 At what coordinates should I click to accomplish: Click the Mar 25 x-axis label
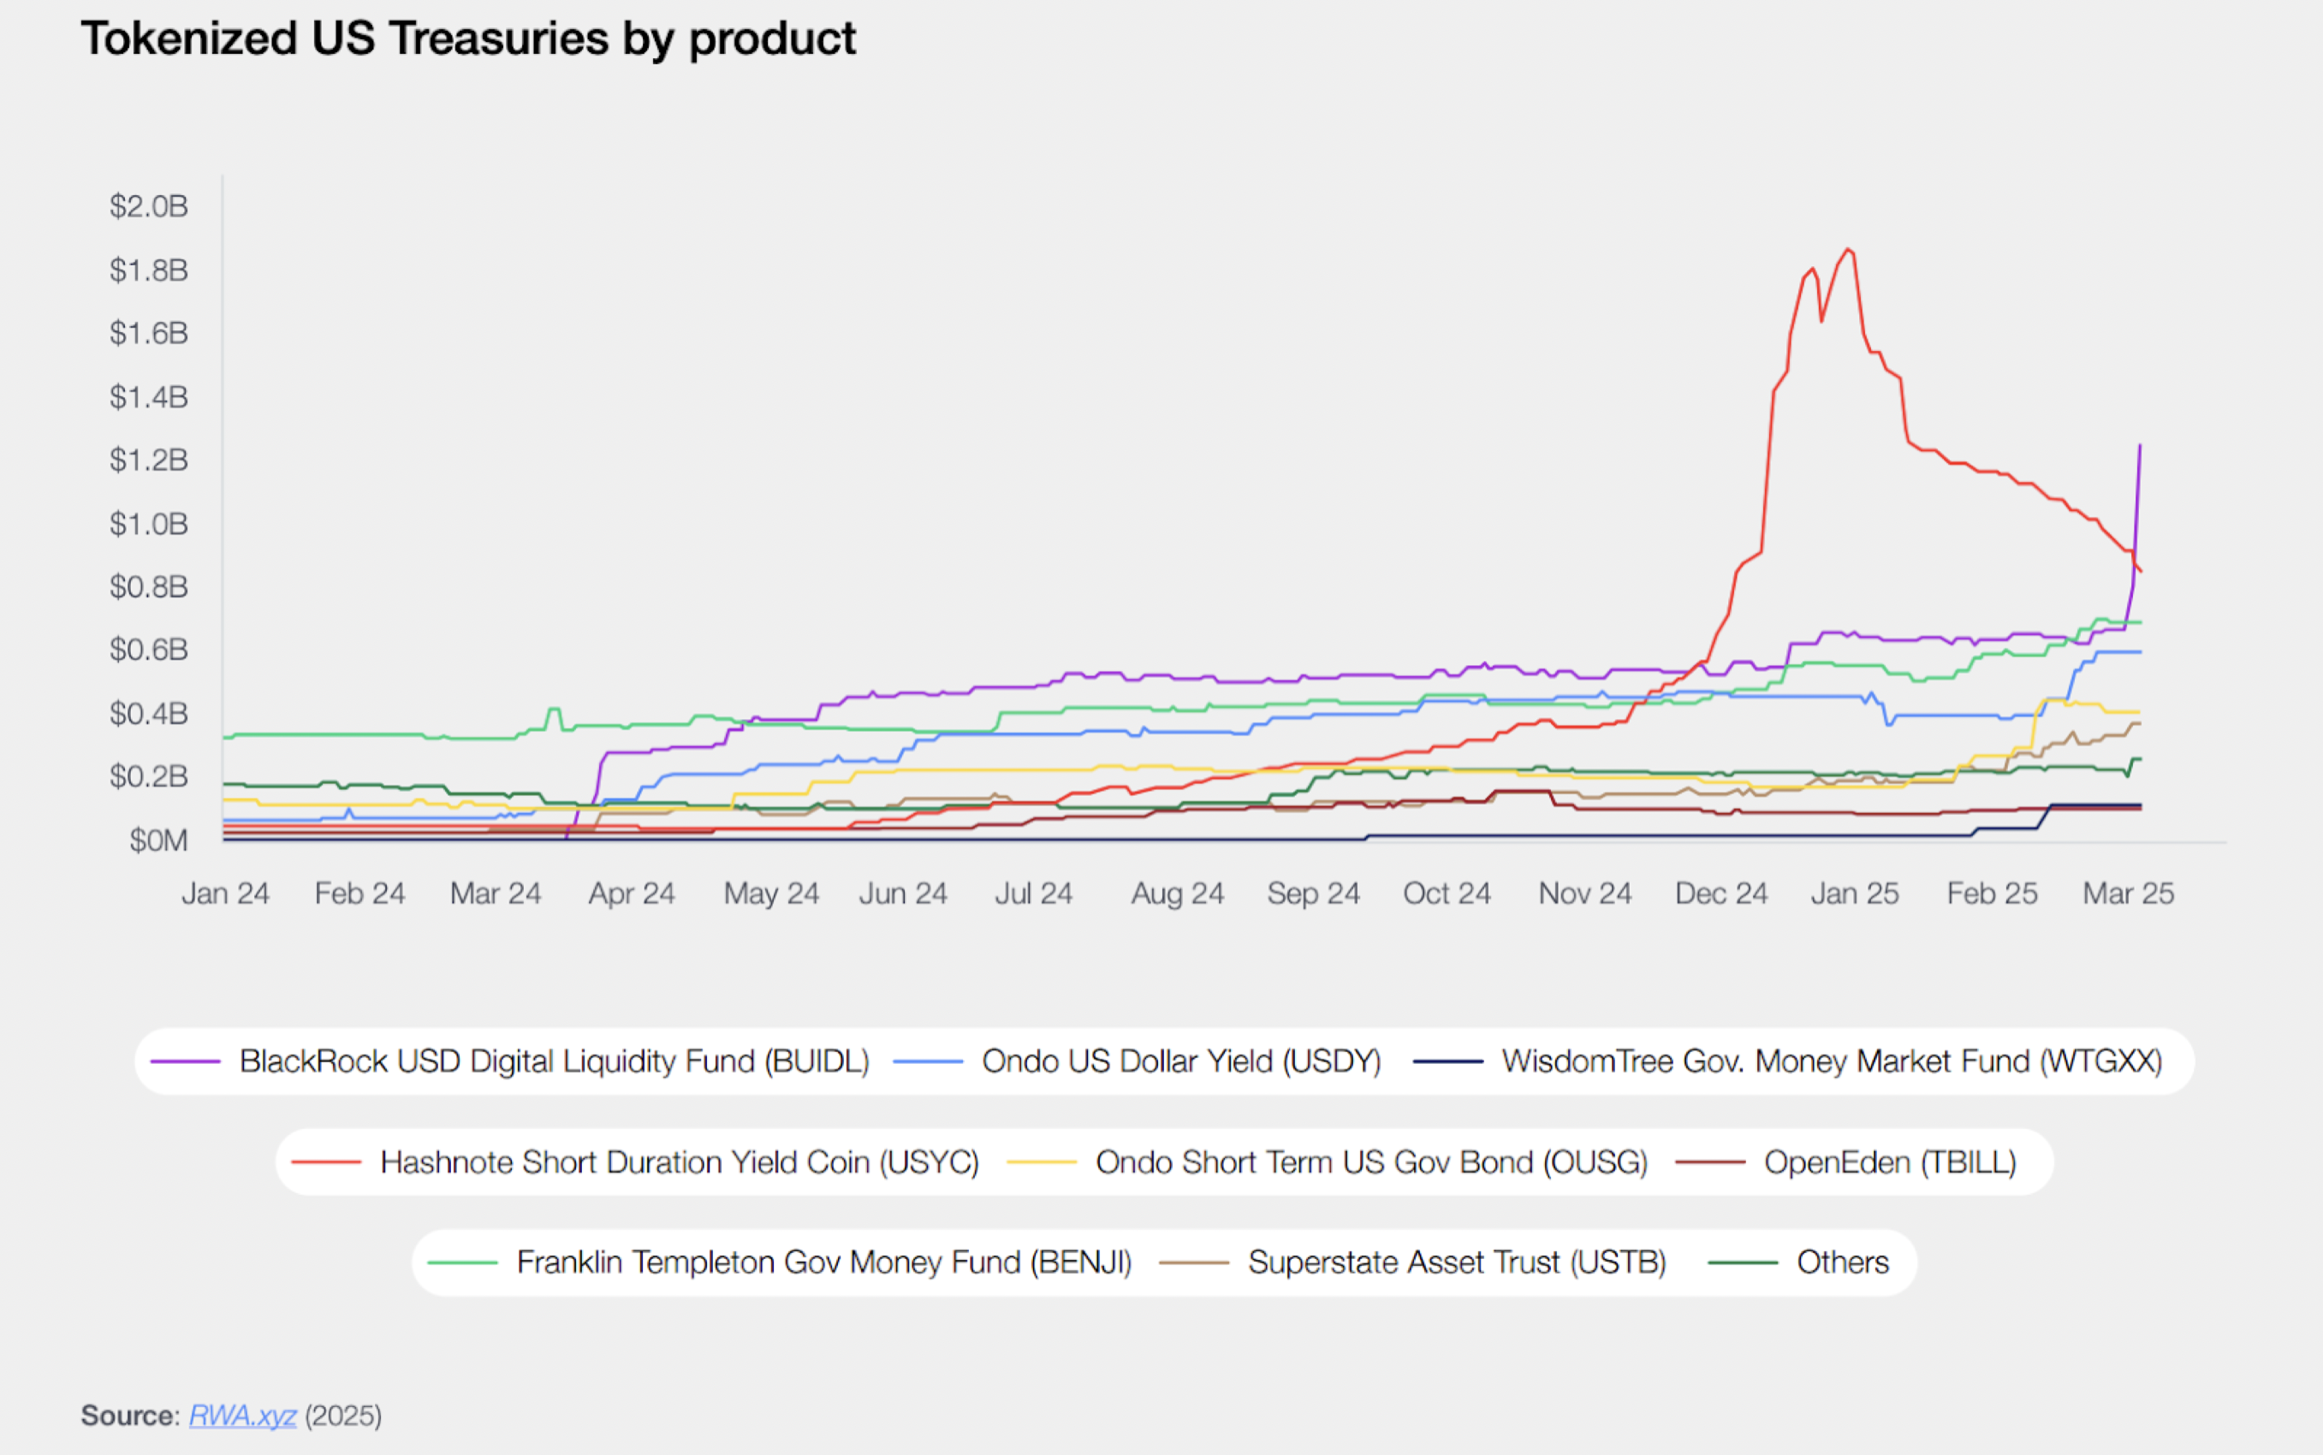[2128, 894]
